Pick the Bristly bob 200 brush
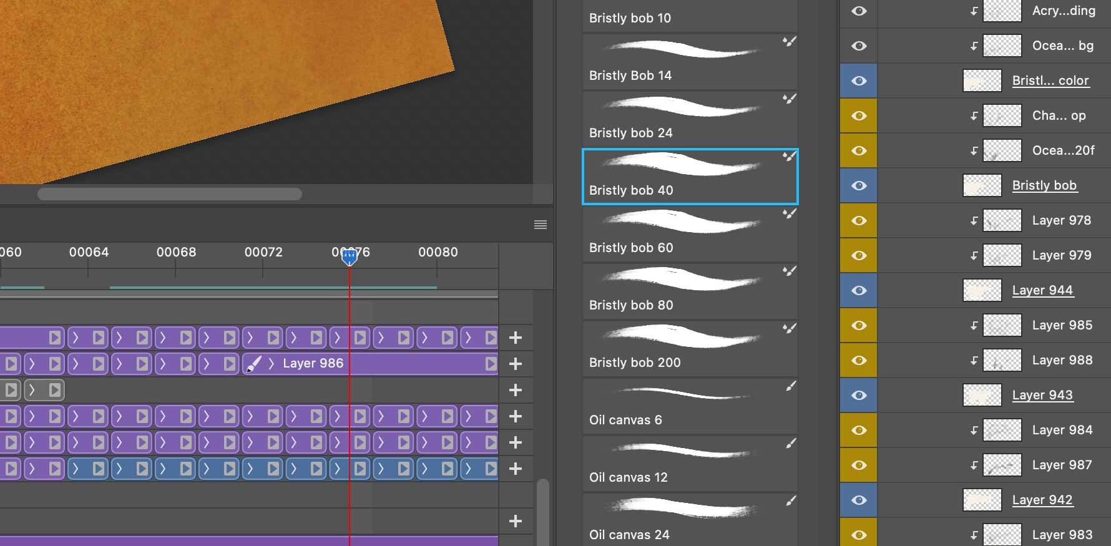 (690, 348)
